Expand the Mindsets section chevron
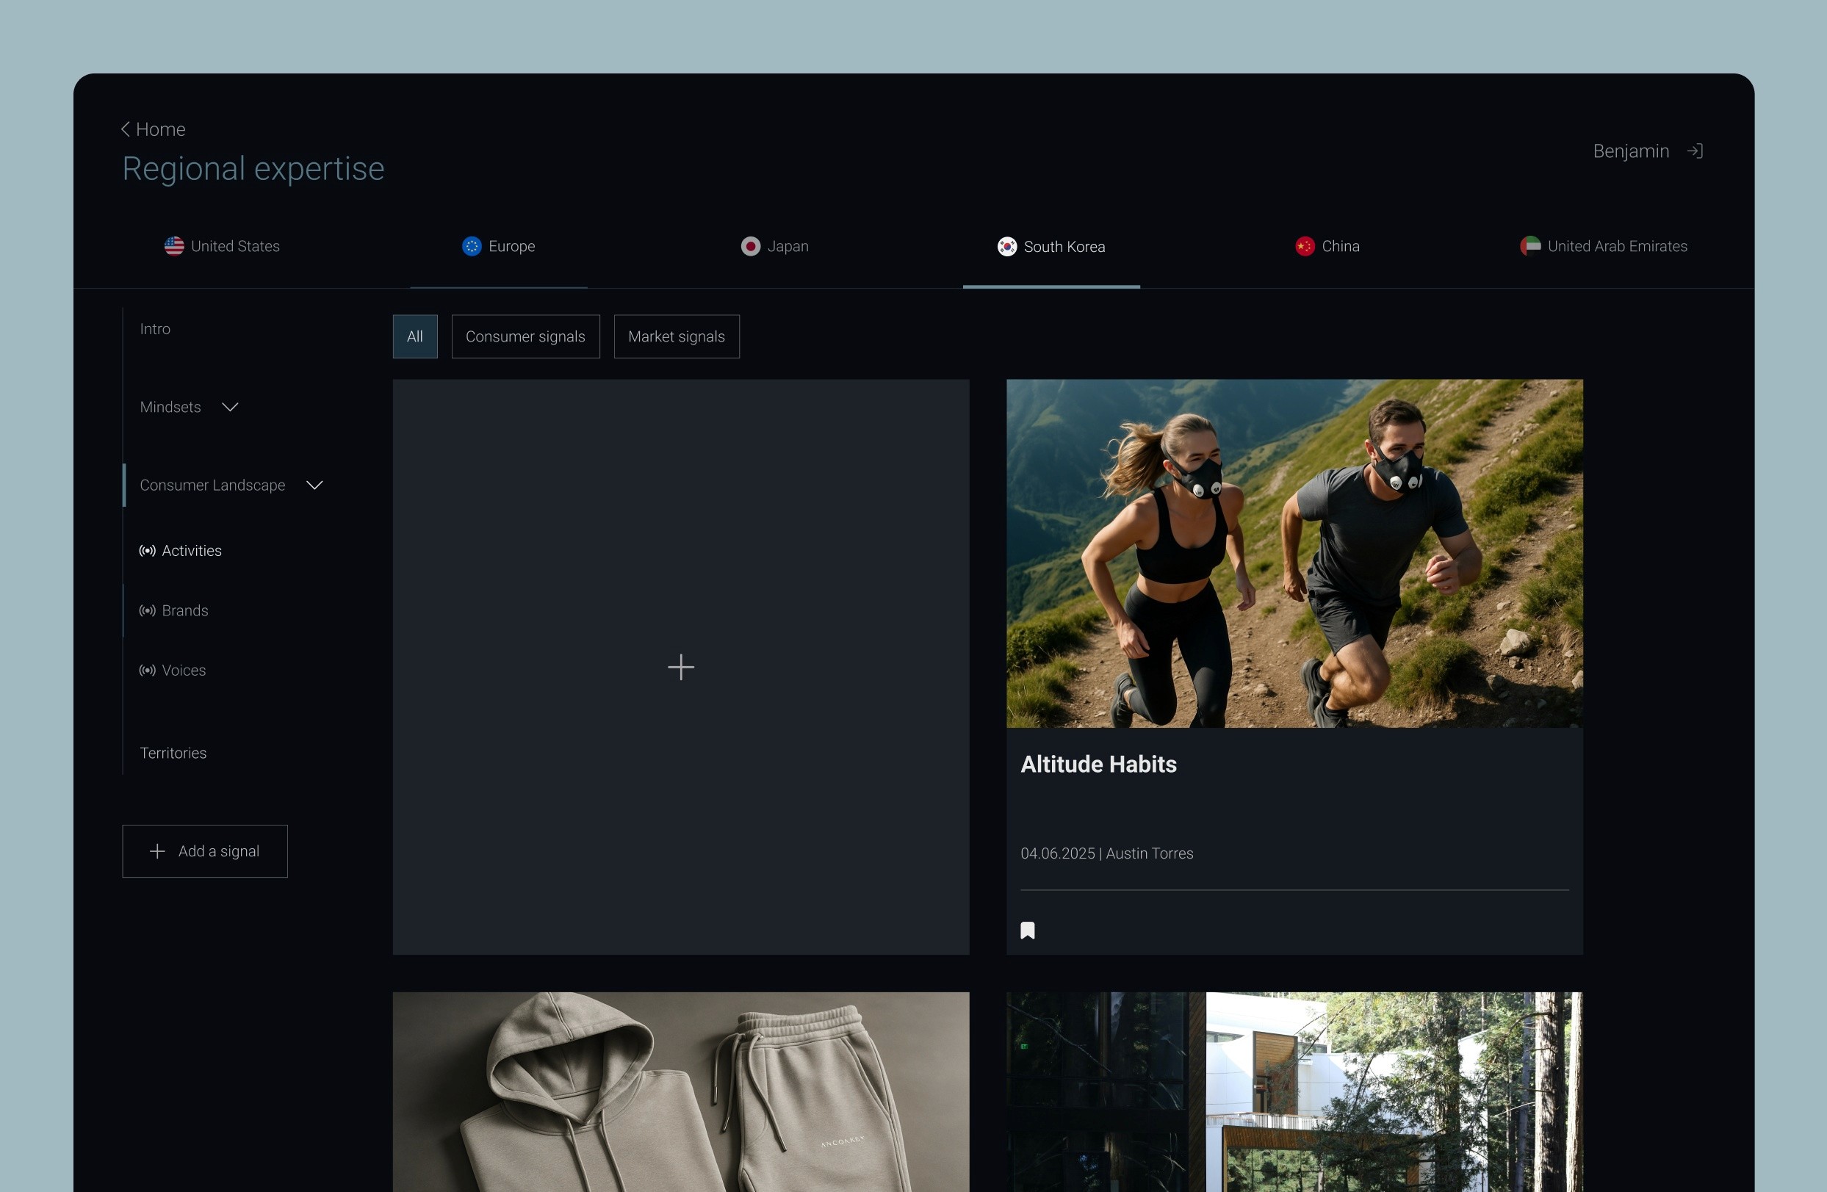 (229, 407)
